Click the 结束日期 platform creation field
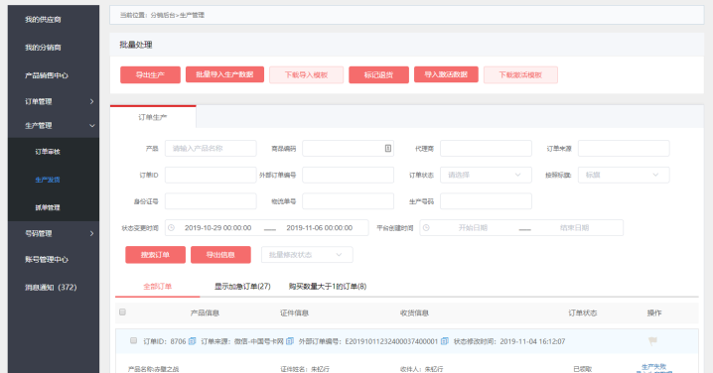Viewport: 713px width, 373px height. (x=574, y=227)
